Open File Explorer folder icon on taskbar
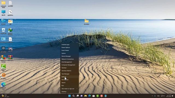This screenshot has height=98, width=175. pos(86,96)
